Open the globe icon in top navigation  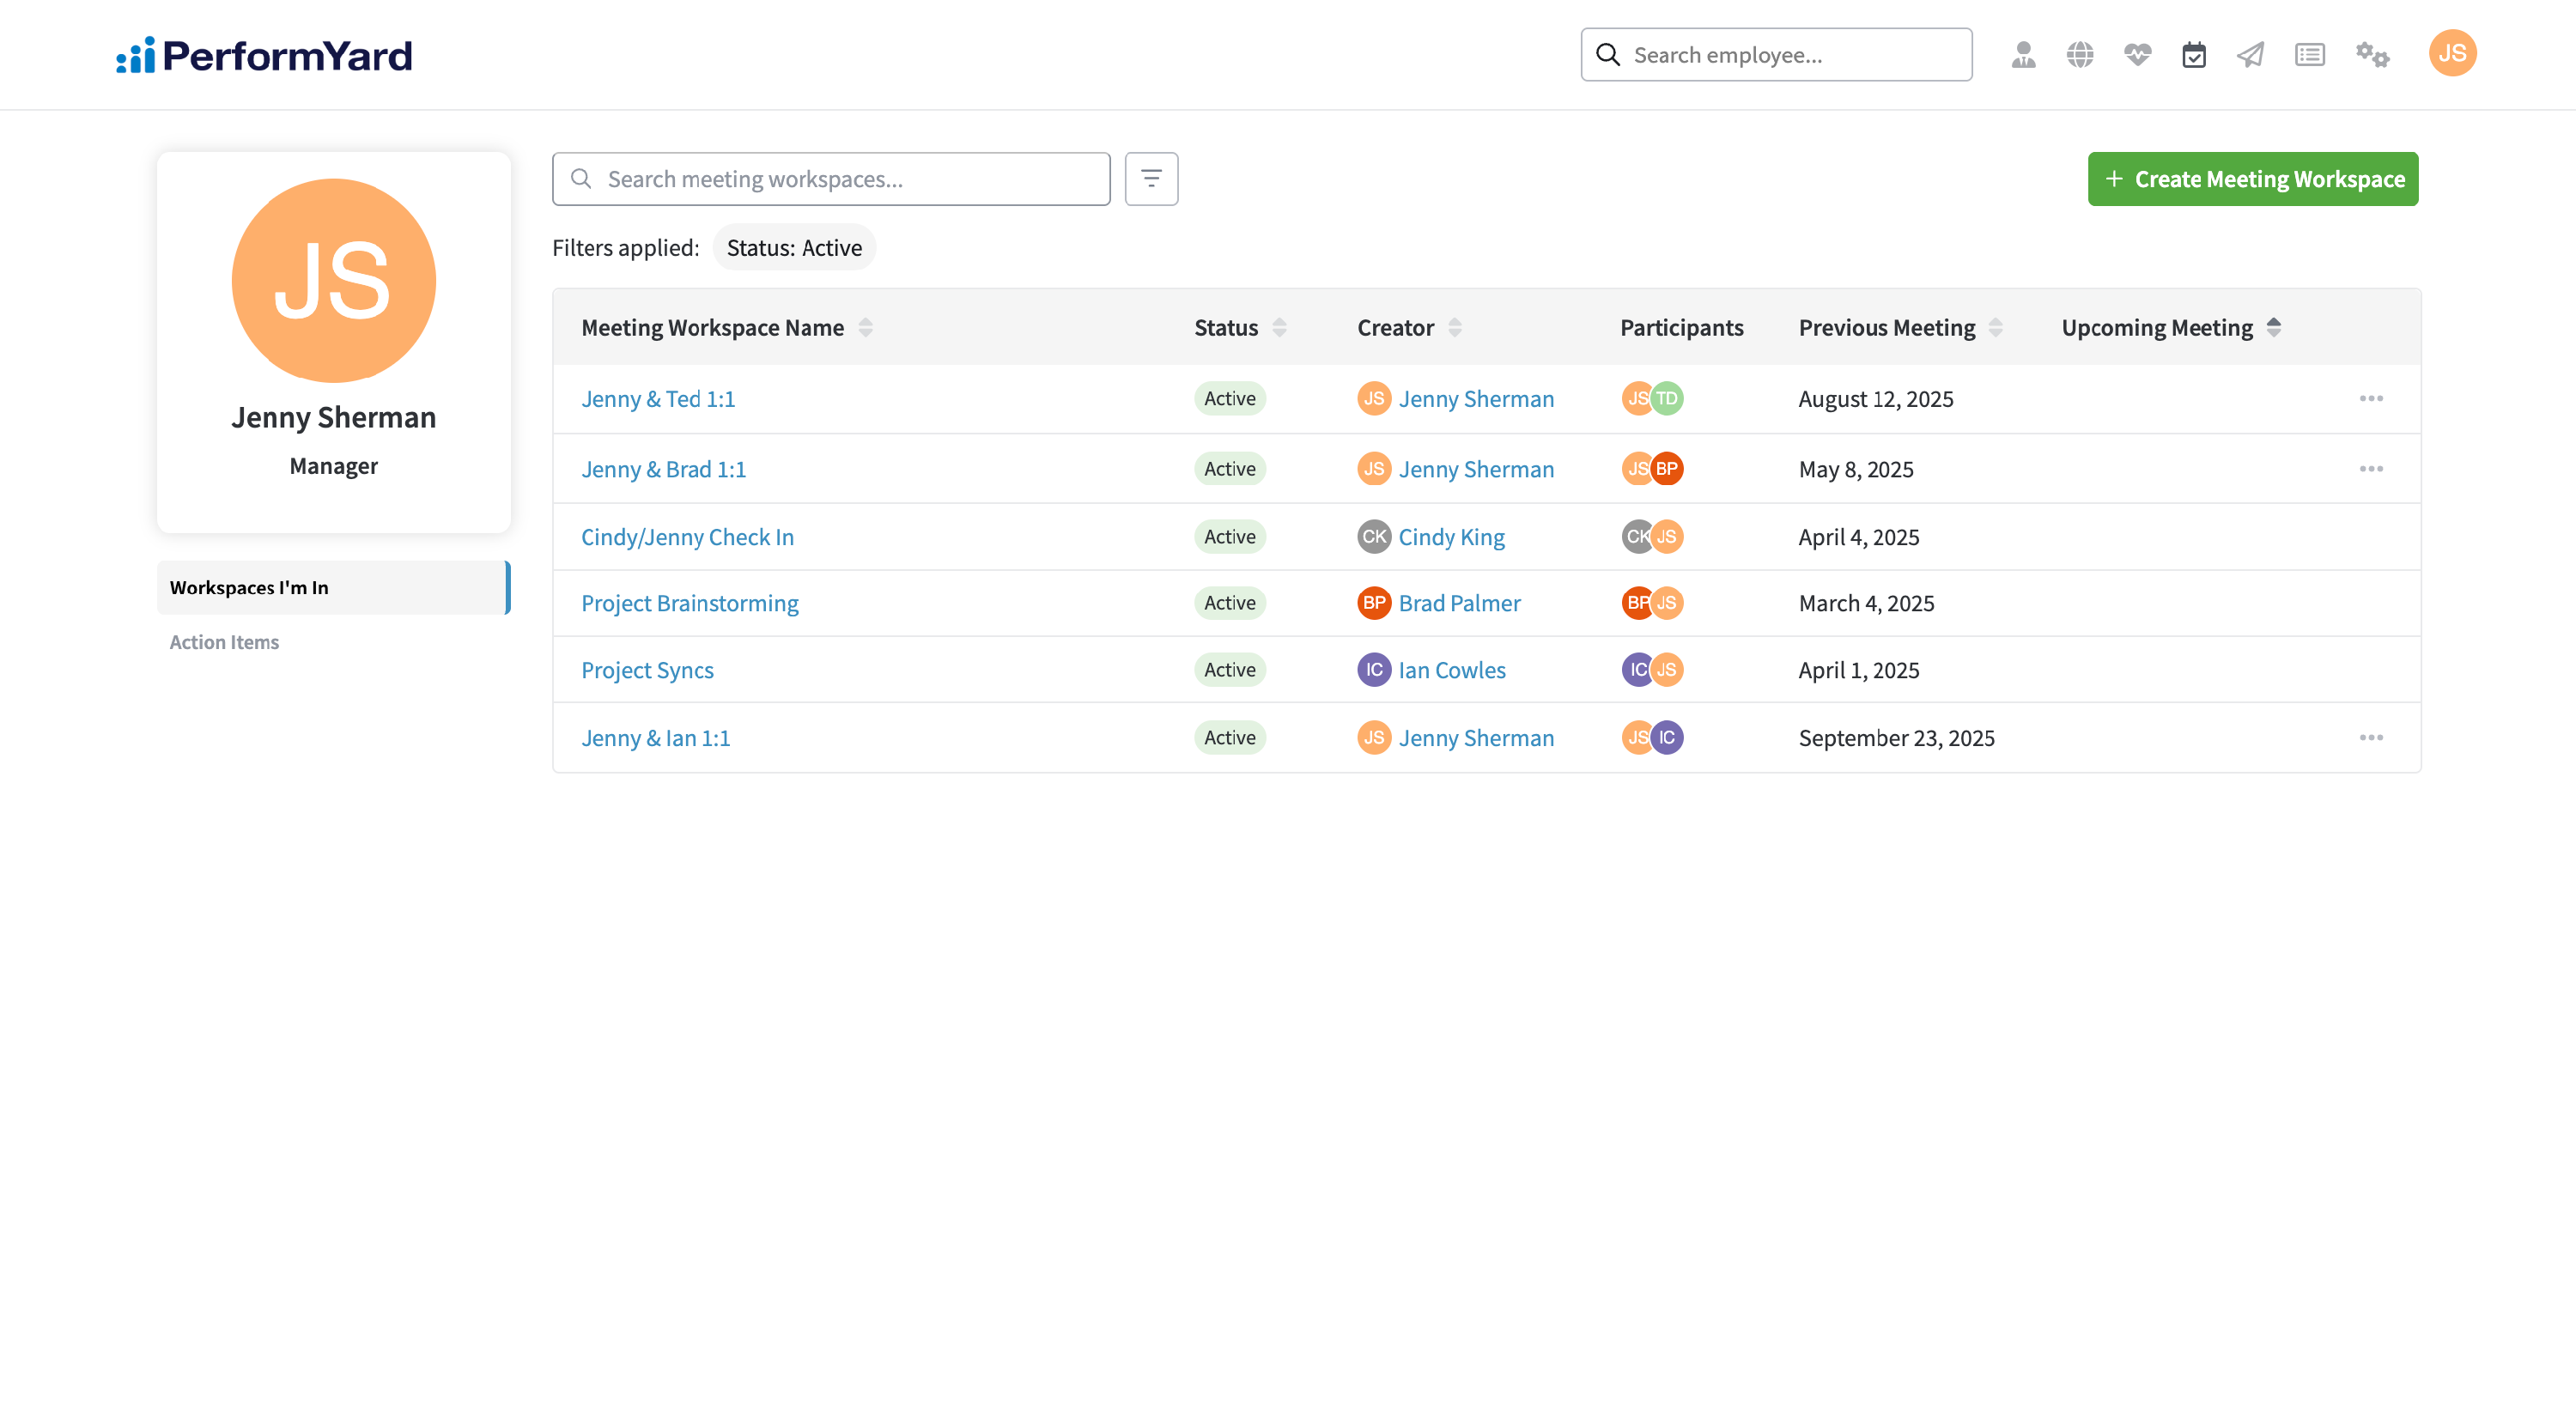click(x=2080, y=55)
